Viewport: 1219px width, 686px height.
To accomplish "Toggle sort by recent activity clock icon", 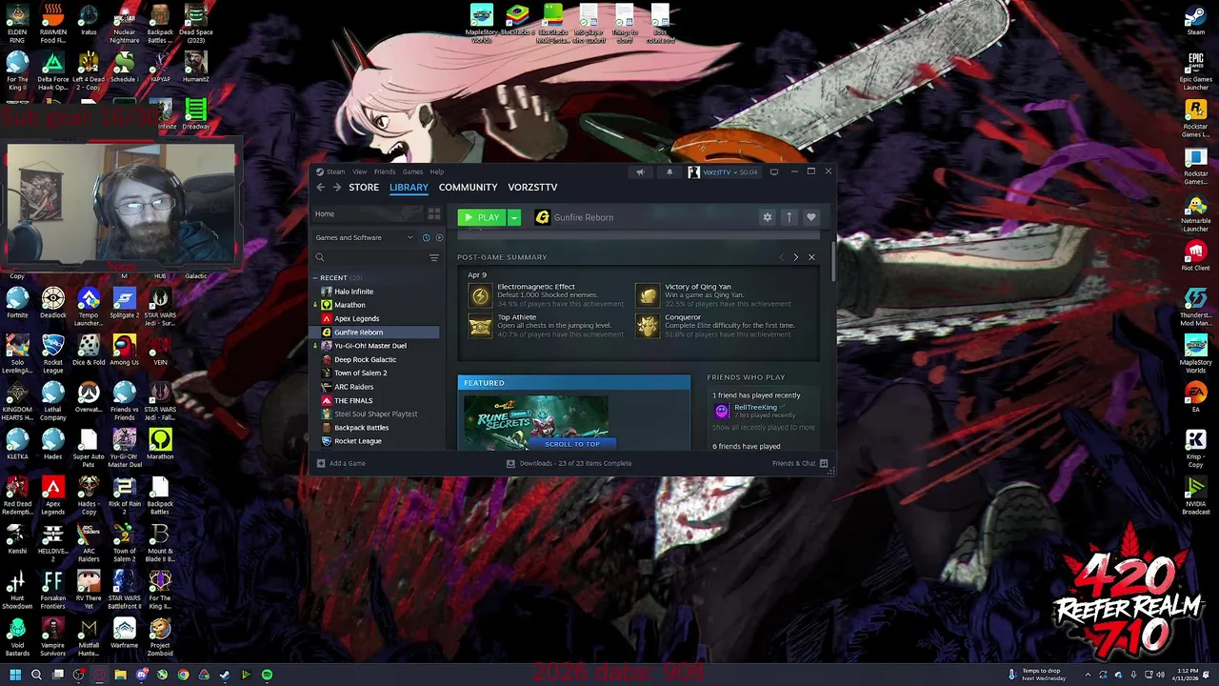I will [x=426, y=237].
